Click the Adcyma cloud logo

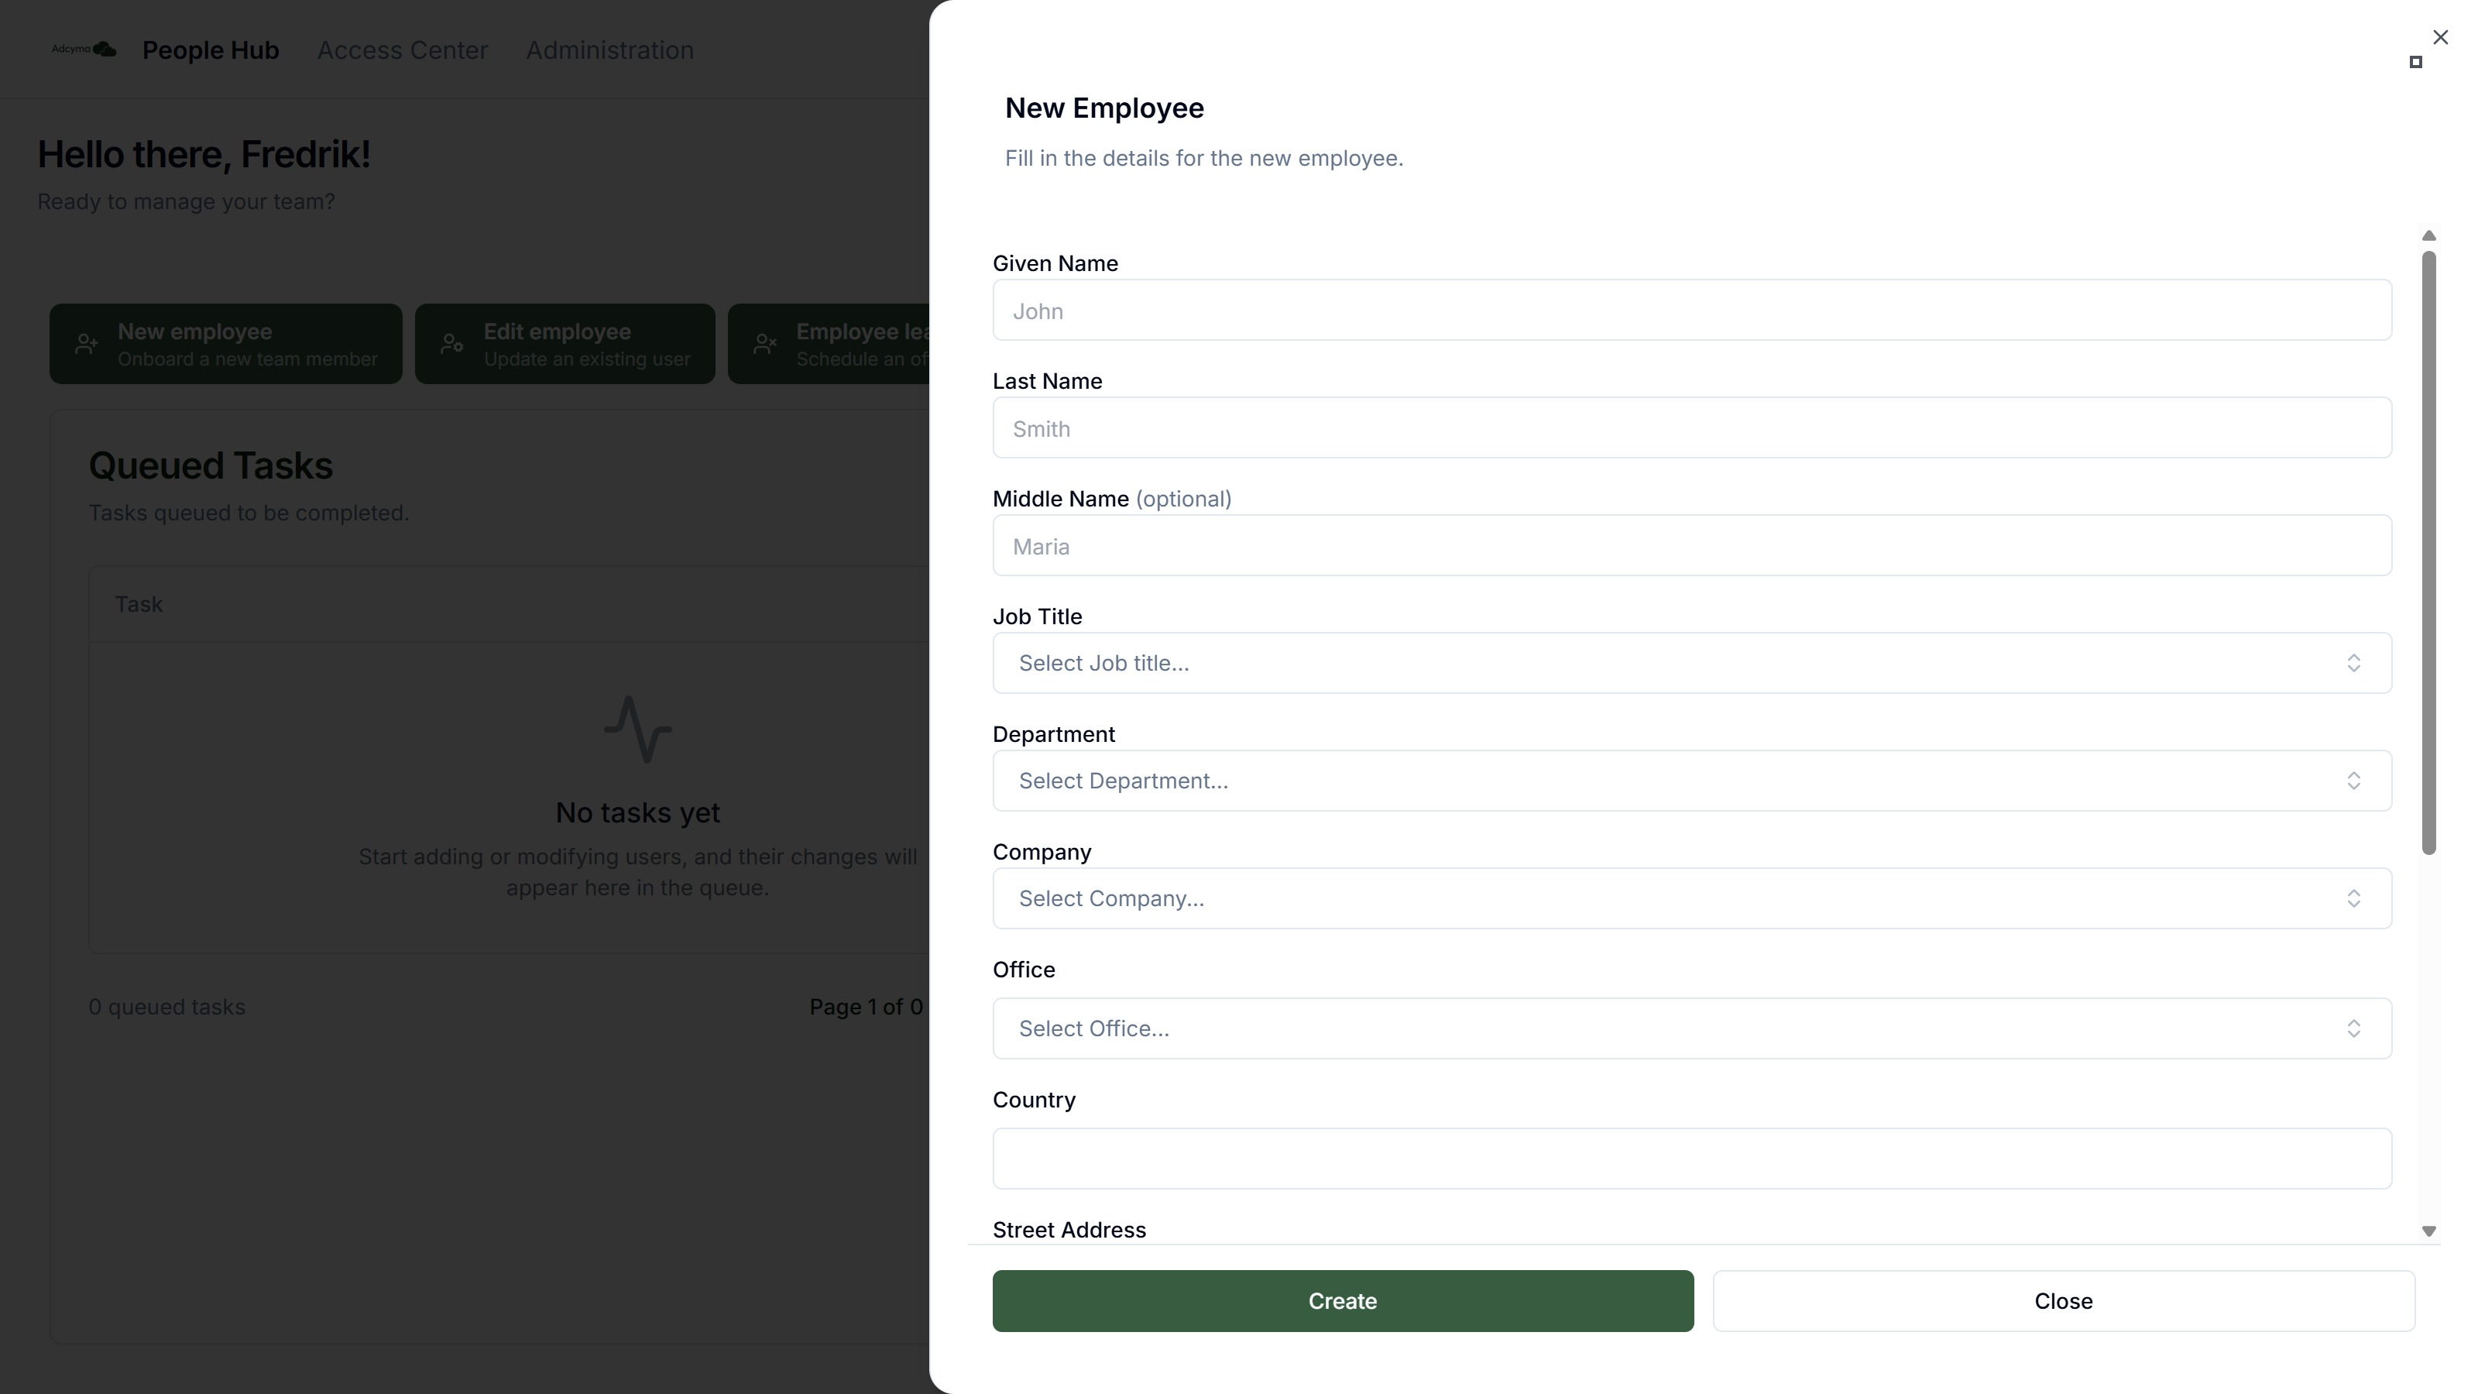coord(84,49)
